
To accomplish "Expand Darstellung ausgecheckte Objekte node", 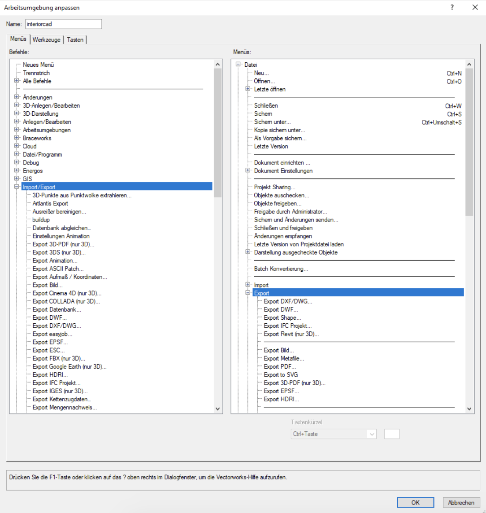I will [247, 252].
